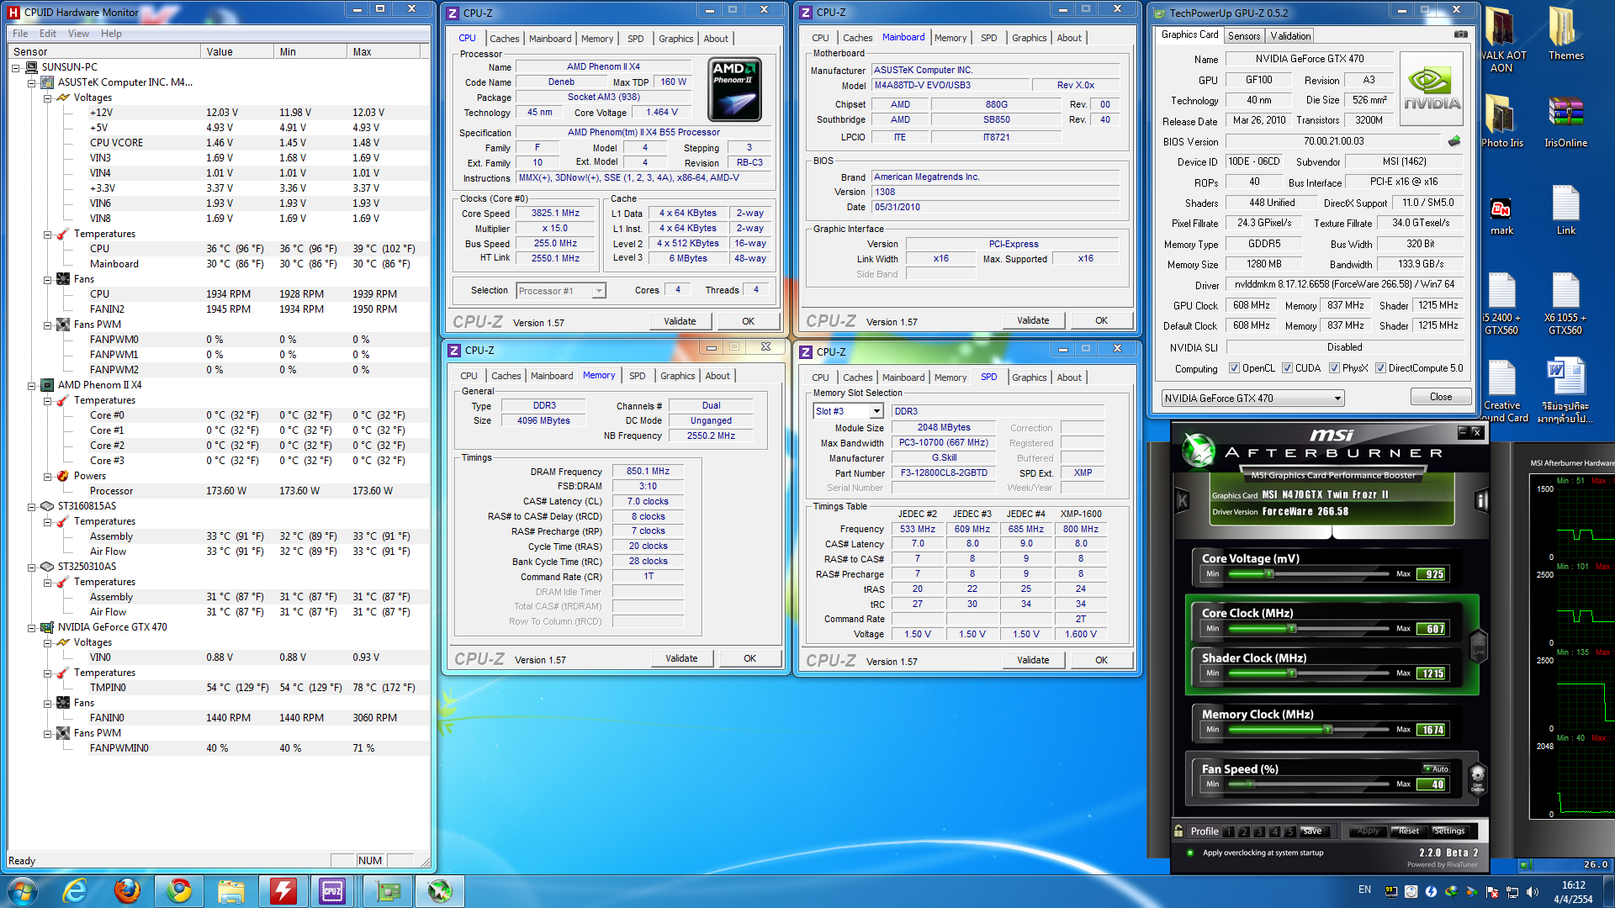Open the View menu in Hardware Monitor

pos(78,34)
